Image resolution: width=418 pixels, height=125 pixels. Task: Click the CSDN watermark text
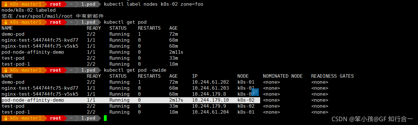coord(372,119)
